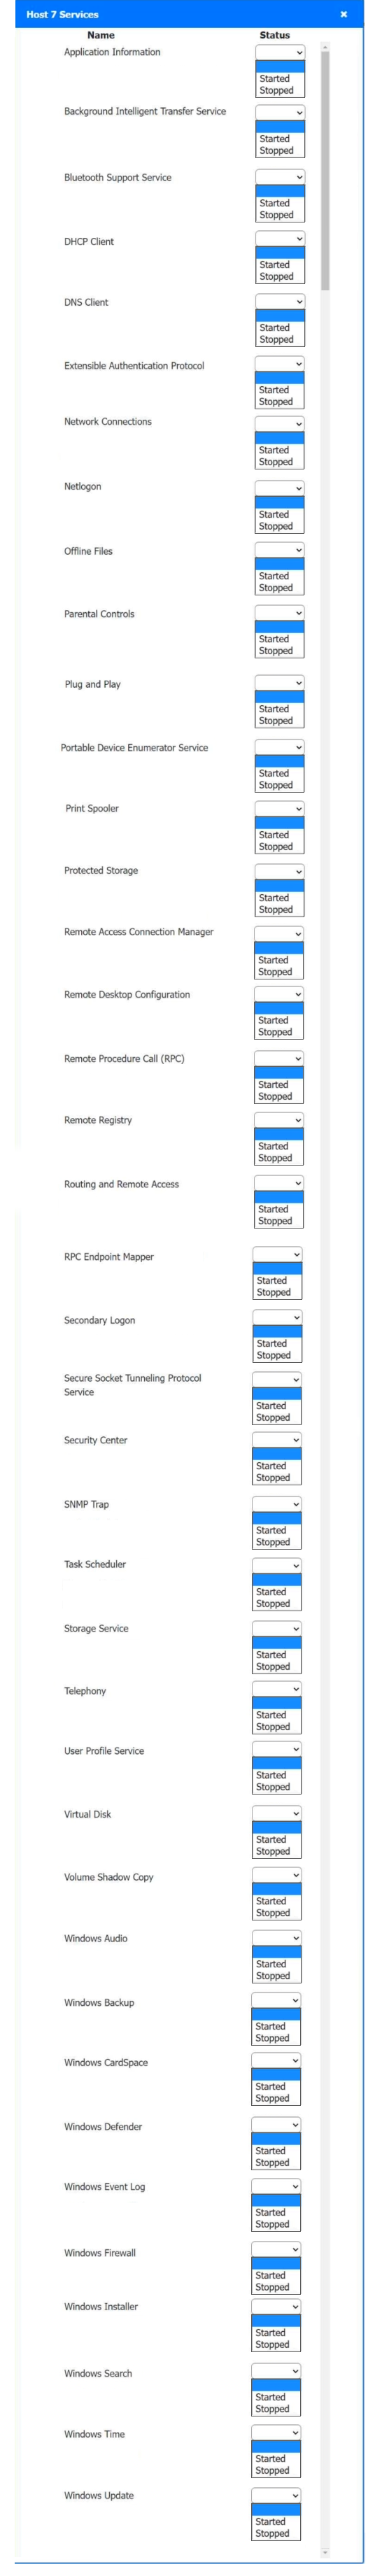Open the Remote Registry status combo box
This screenshot has width=375, height=2576.
[x=279, y=1120]
